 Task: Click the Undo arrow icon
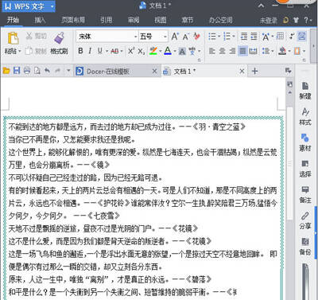pos(47,71)
